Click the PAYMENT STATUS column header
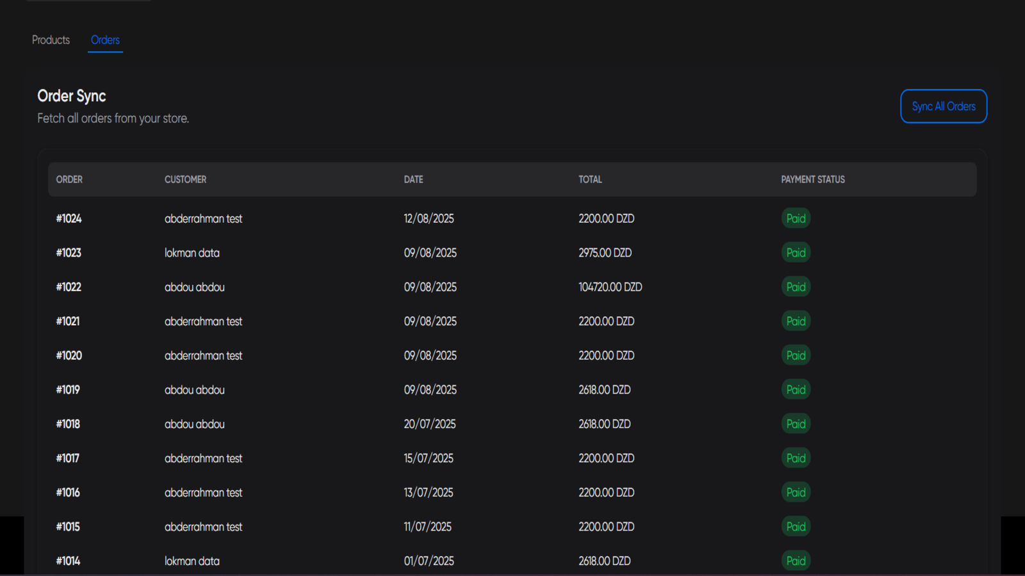The image size is (1025, 576). 812,179
